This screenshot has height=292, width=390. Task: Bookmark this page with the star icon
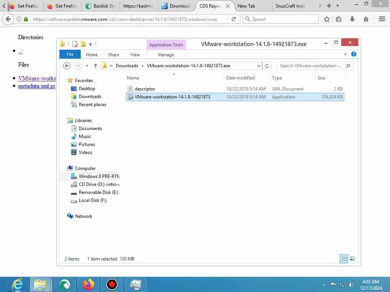[x=326, y=19]
